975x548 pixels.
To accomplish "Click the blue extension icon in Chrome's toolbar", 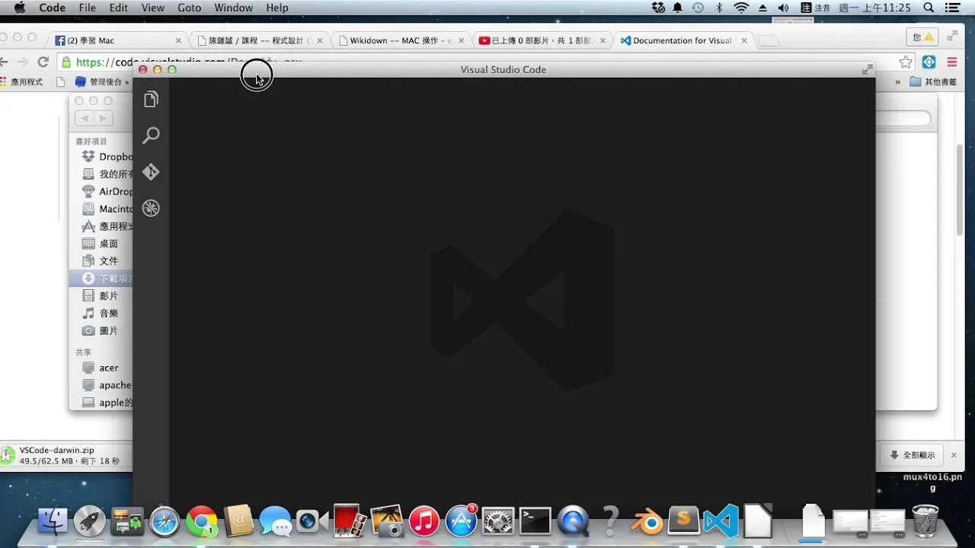I will pyautogui.click(x=929, y=62).
